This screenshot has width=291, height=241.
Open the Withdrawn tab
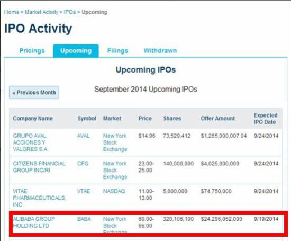click(x=160, y=51)
